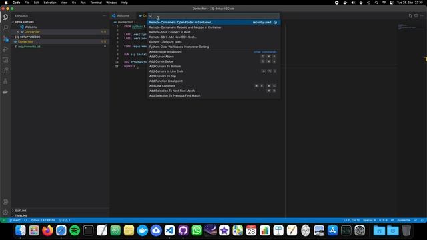
Task: Select Python: Clear Workspace Interpreter Setting
Action: tap(213, 47)
